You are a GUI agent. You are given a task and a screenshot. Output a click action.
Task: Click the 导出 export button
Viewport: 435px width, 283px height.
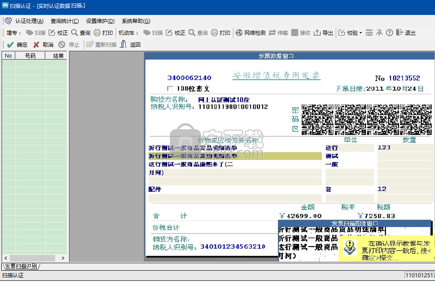pos(323,33)
